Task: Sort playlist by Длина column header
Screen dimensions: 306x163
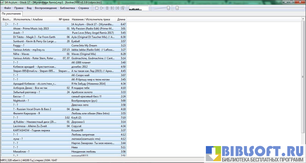Action: (x=121, y=19)
